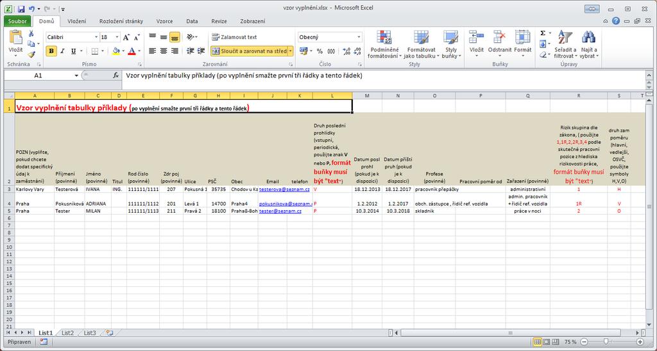Toggle Italic formatting

[x=62, y=51]
